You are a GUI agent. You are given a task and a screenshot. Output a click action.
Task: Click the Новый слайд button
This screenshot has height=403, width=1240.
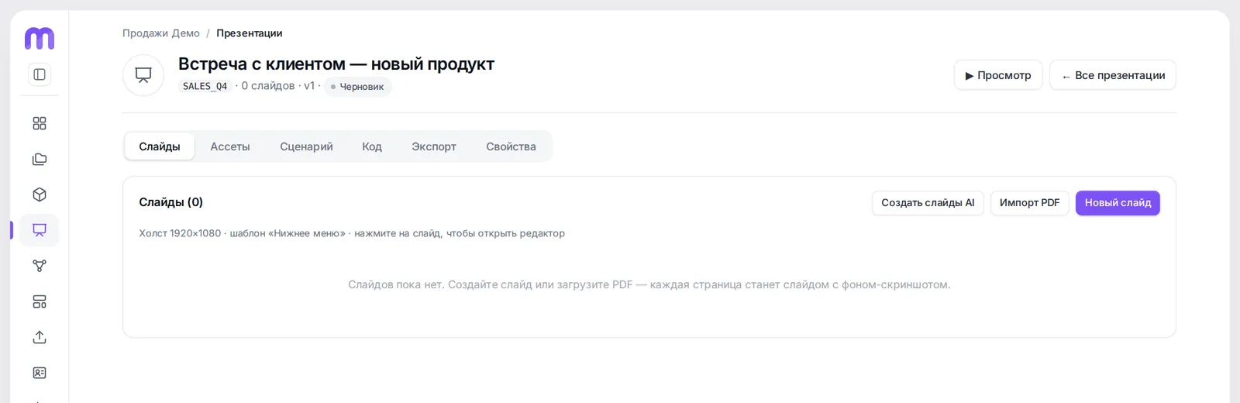click(x=1118, y=203)
